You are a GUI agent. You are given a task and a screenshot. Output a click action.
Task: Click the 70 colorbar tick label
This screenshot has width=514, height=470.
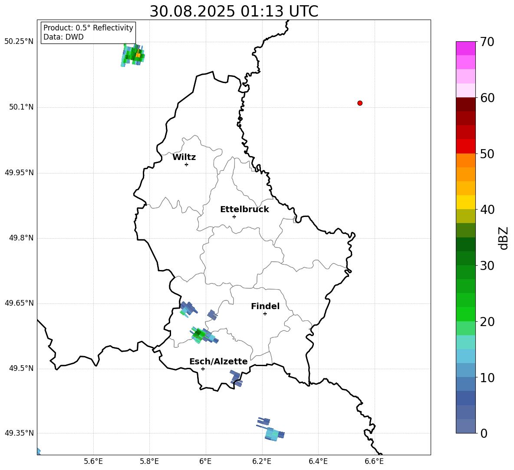[x=487, y=42]
